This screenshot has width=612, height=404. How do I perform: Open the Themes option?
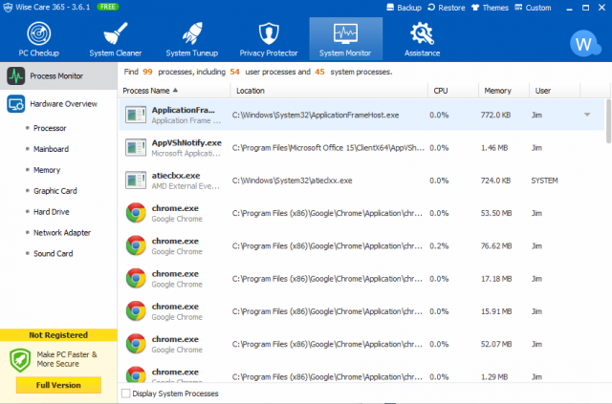490,8
